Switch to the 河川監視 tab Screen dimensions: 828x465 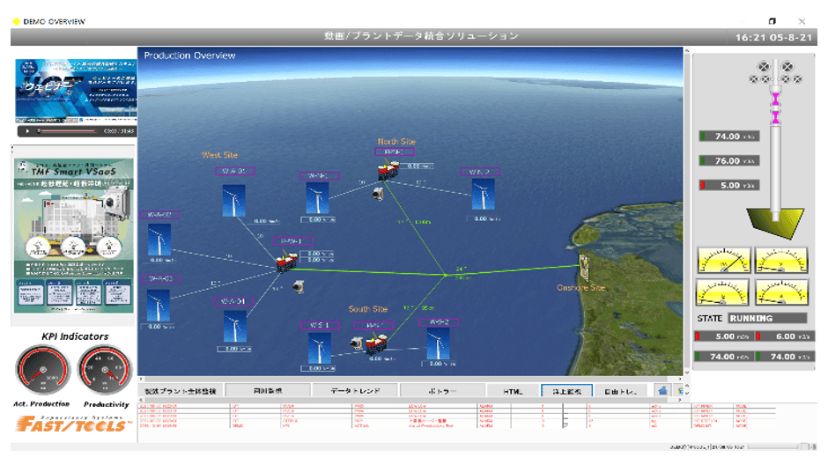(268, 391)
